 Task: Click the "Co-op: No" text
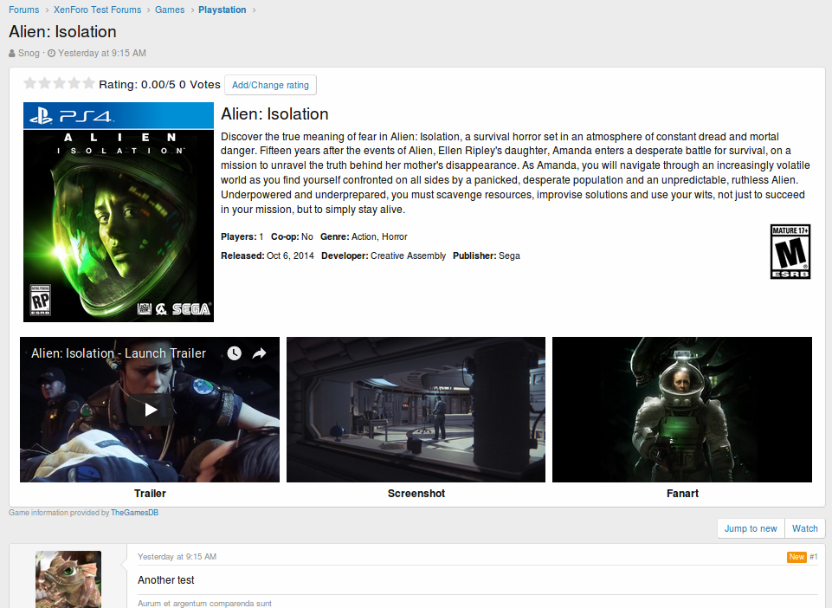292,236
